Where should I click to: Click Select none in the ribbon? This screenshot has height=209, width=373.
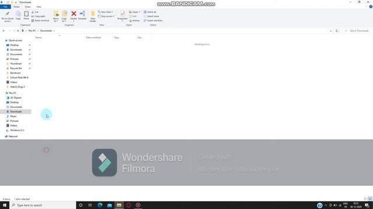[152, 16]
